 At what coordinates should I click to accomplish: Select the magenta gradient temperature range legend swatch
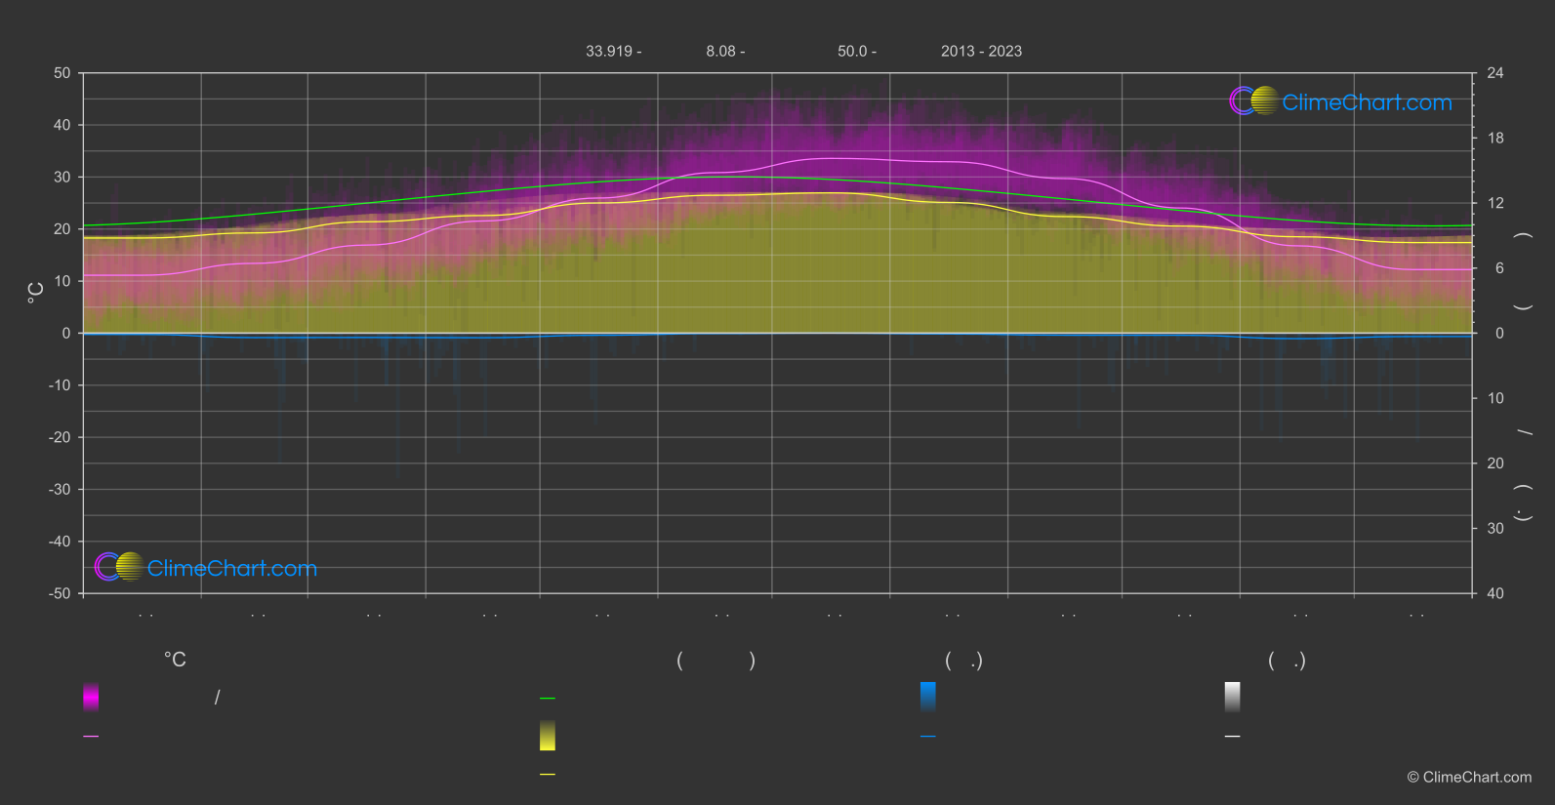click(x=91, y=697)
